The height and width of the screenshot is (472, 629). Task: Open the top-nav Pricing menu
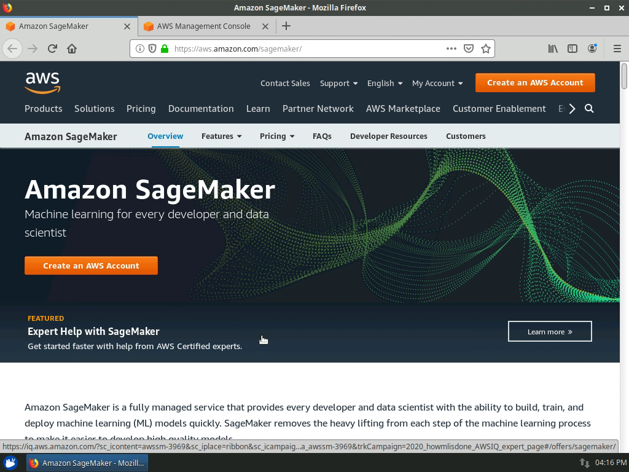point(141,108)
